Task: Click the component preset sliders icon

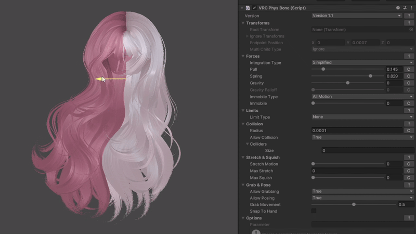Action: point(405,8)
